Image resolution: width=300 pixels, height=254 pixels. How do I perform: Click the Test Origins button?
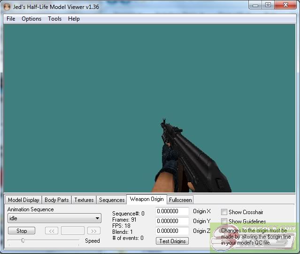(x=172, y=241)
